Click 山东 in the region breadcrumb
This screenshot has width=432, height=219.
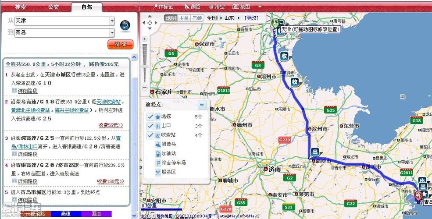(229, 18)
